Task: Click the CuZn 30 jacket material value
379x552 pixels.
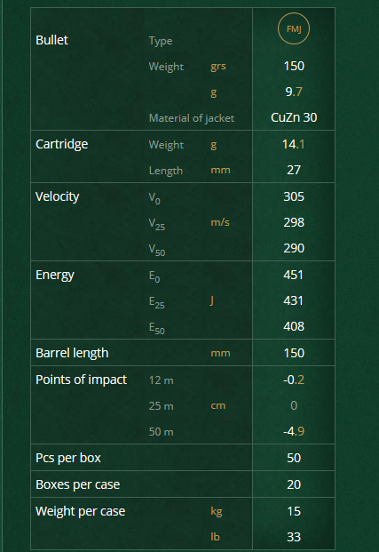Action: point(294,117)
